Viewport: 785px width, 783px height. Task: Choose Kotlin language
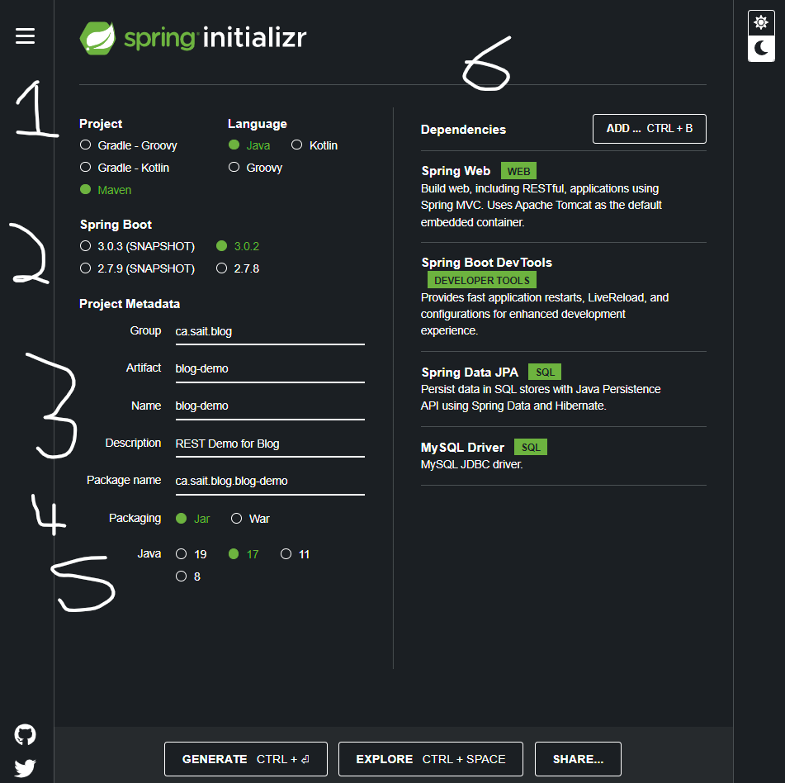coord(314,145)
